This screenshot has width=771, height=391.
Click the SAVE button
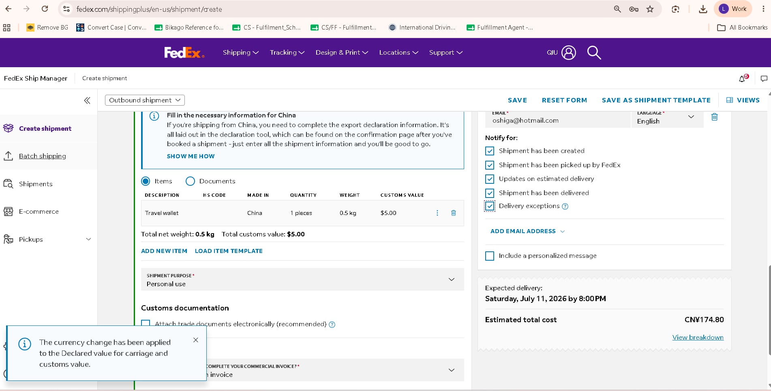click(517, 100)
